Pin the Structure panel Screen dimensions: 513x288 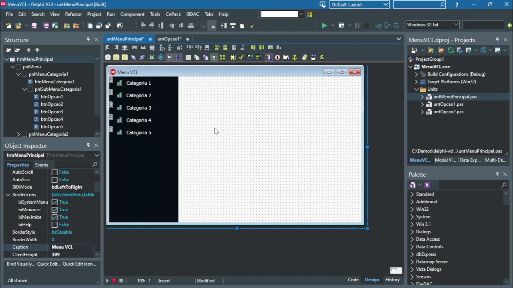88,40
